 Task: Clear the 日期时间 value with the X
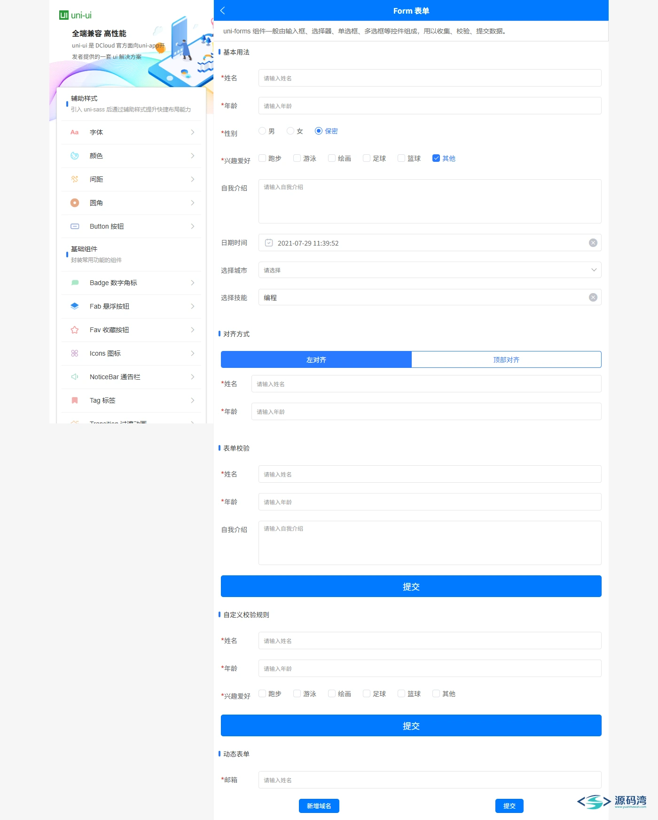[593, 243]
